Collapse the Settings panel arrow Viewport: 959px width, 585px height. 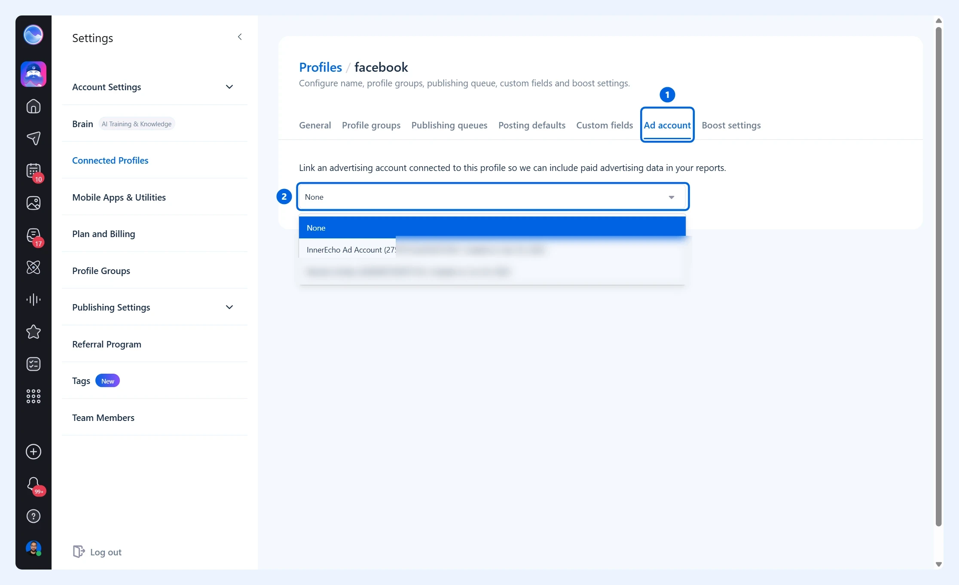tap(240, 37)
